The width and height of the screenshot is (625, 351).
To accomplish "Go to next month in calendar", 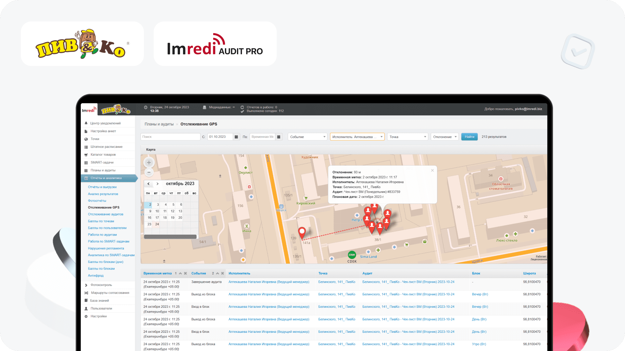I will [158, 184].
